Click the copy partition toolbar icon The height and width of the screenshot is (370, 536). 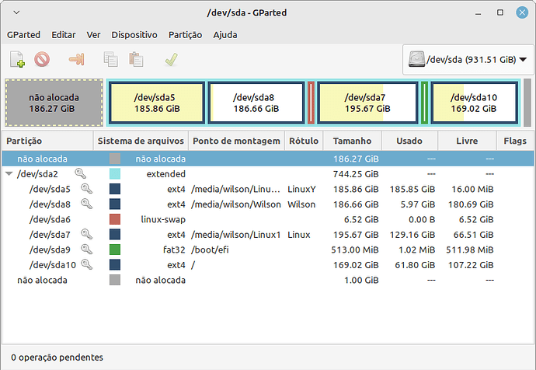(110, 59)
